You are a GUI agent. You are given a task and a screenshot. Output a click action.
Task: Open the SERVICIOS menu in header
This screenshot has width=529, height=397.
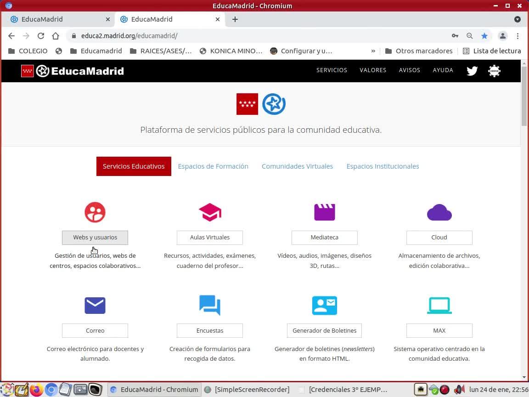pyautogui.click(x=332, y=70)
